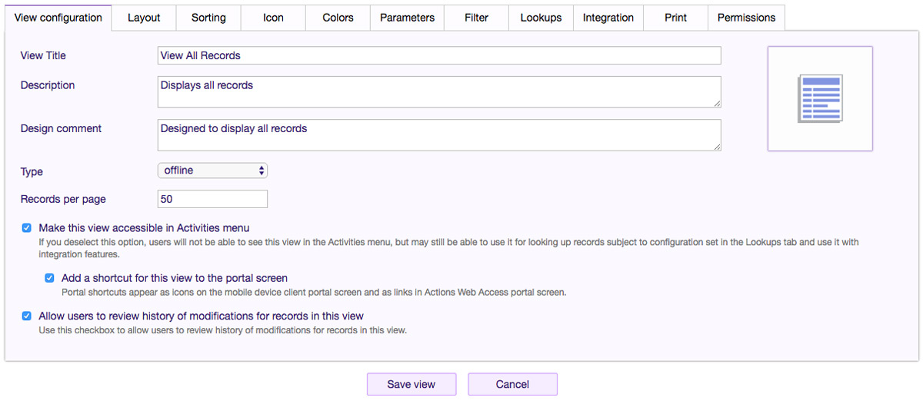
Task: Click inside the Design comment text area
Action: coord(438,135)
